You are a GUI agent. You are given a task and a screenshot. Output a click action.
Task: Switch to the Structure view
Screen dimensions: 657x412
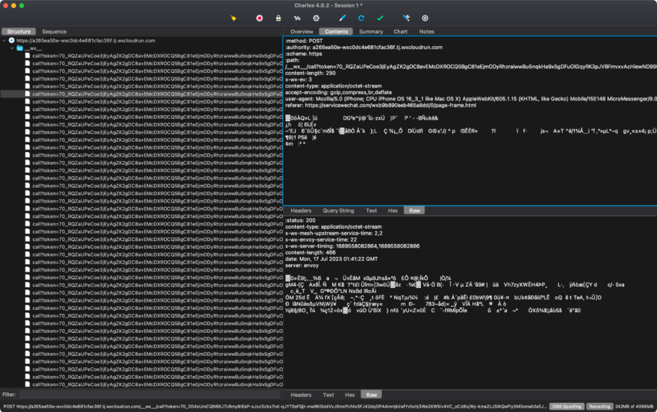pos(19,32)
